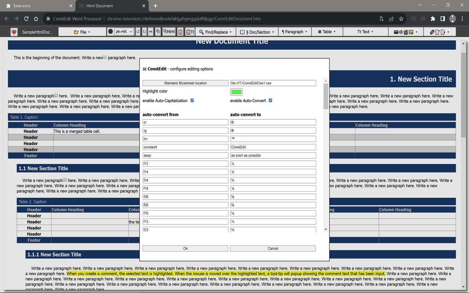Open the Find/Replace dropdown
The image size is (469, 293).
click(215, 32)
